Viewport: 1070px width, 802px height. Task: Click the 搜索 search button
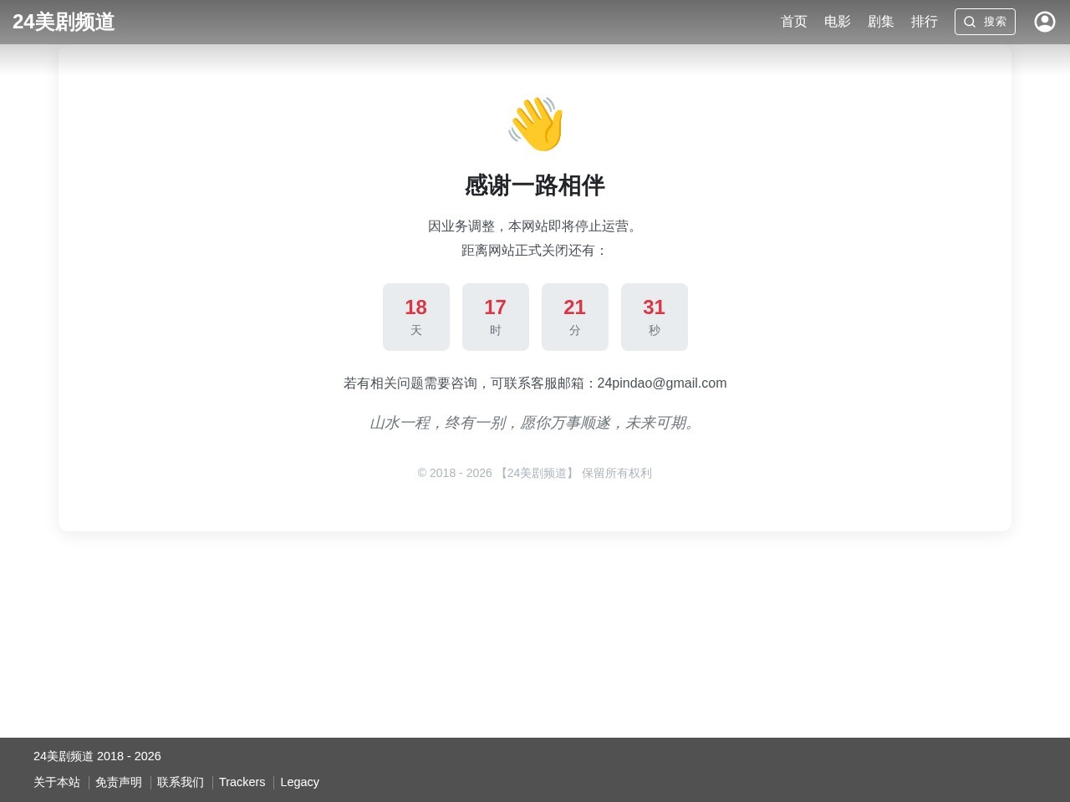coord(985,22)
